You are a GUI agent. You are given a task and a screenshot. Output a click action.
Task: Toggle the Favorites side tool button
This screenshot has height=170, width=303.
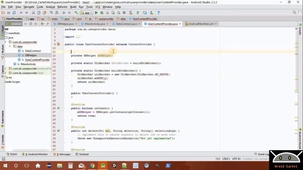coord(2,142)
